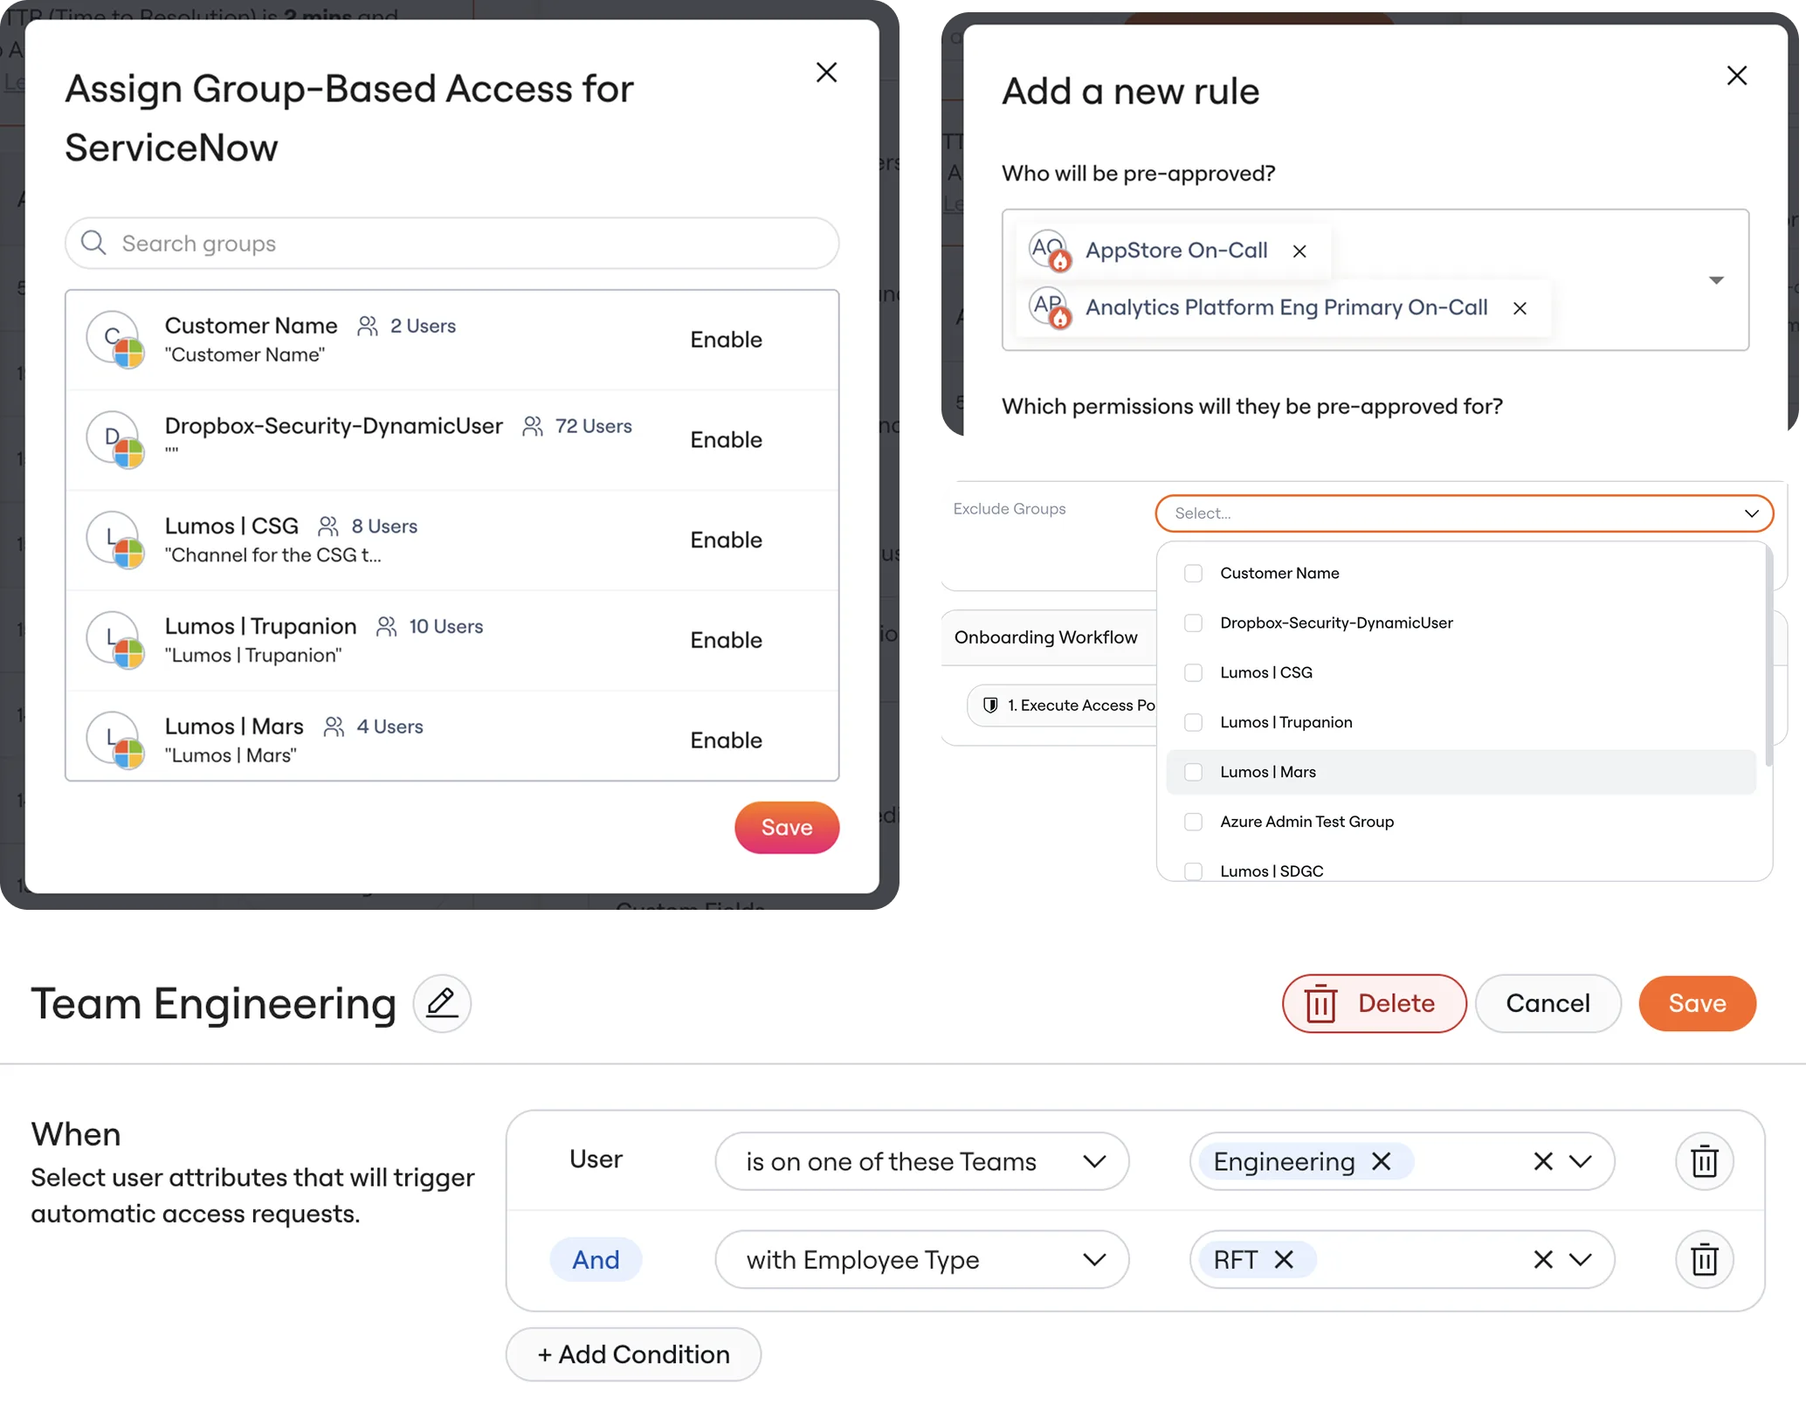This screenshot has height=1404, width=1806.
Task: Enable the Lumos | Mars group
Action: pyautogui.click(x=726, y=740)
